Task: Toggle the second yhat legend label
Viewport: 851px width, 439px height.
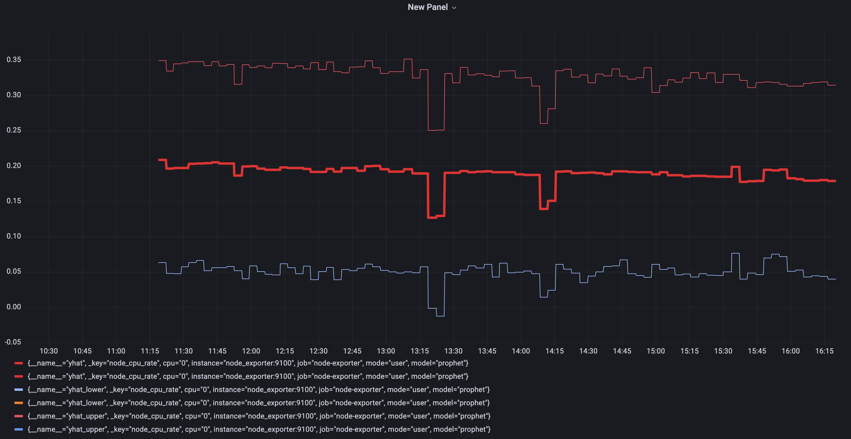Action: pyautogui.click(x=248, y=377)
